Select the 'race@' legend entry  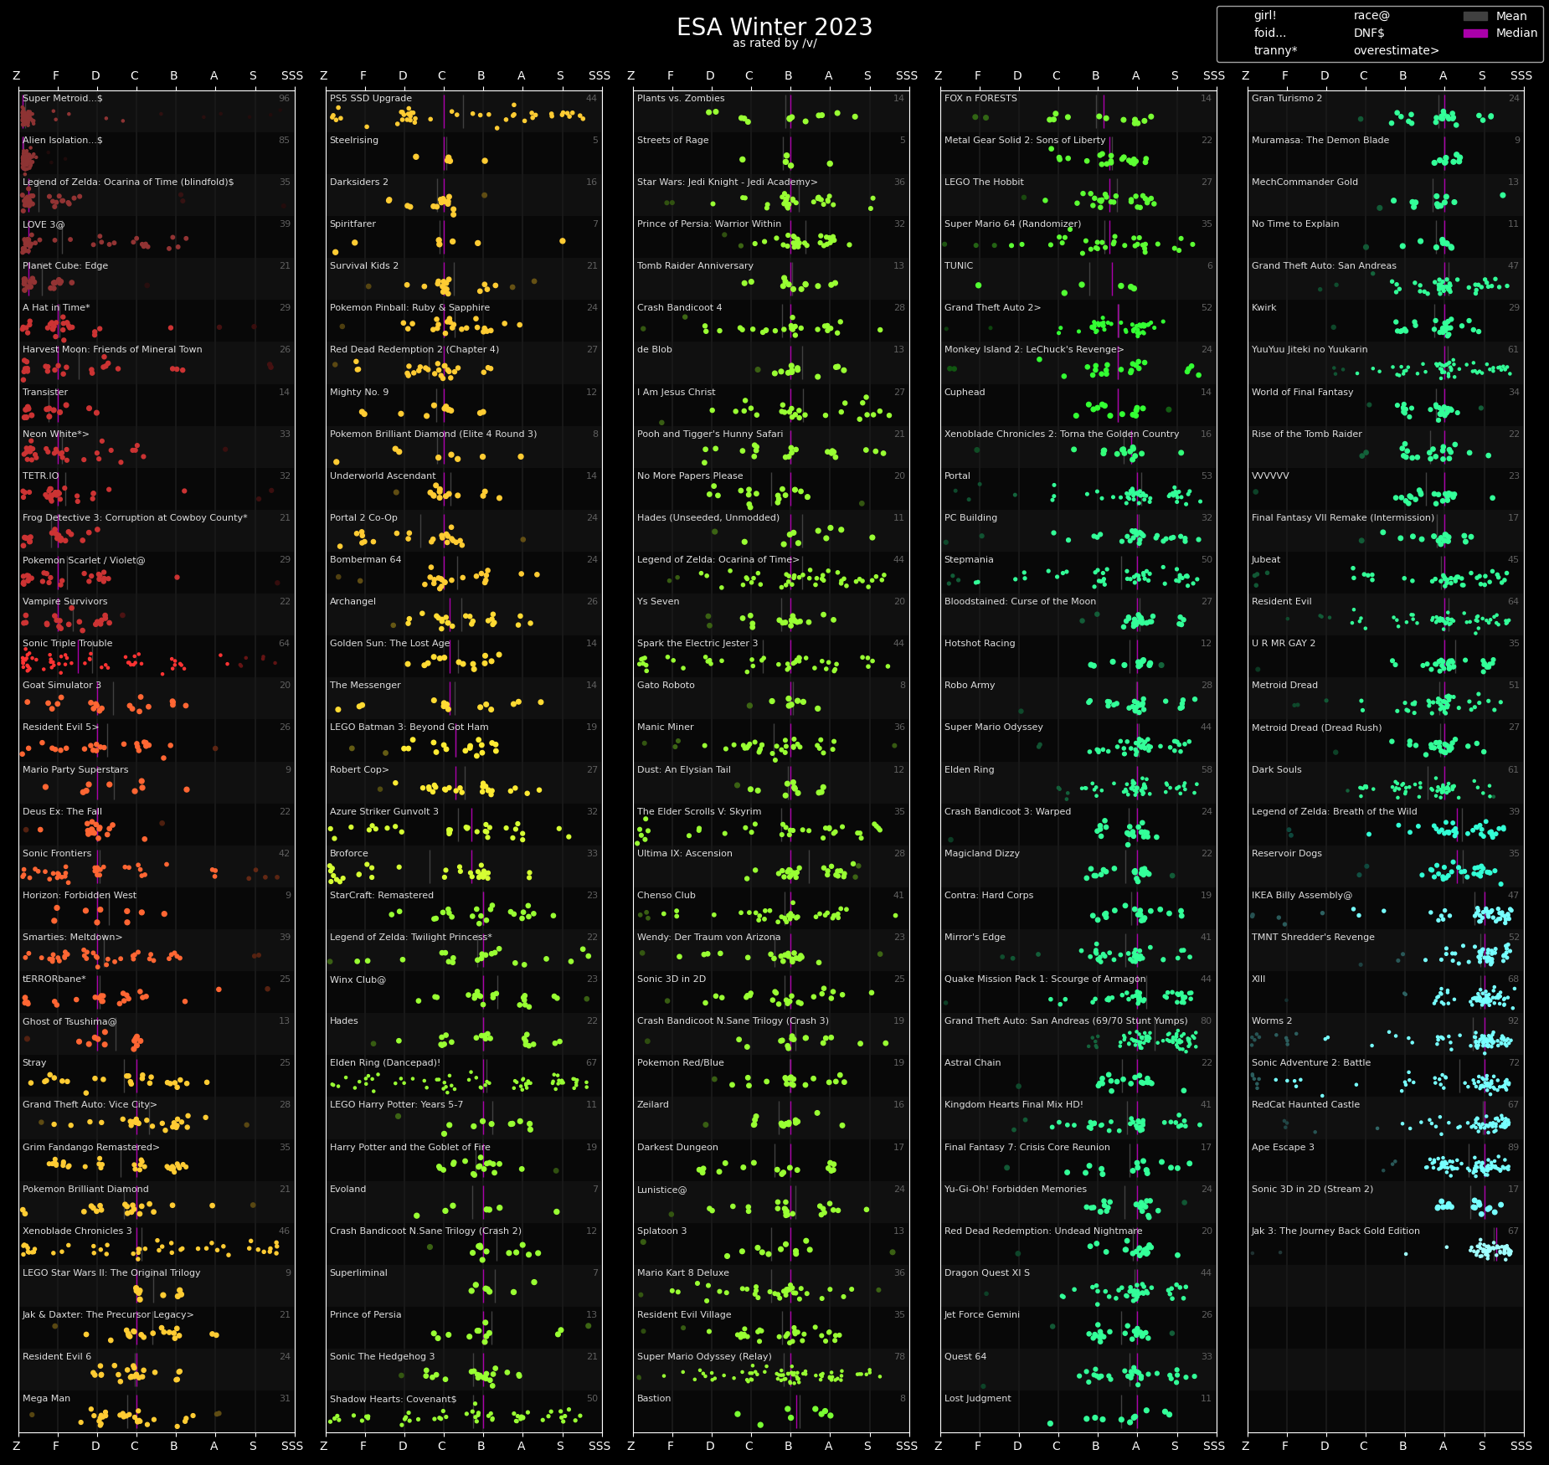click(1371, 16)
